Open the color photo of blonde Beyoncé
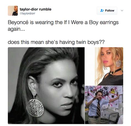131x126 pixels. click(x=104, y=66)
